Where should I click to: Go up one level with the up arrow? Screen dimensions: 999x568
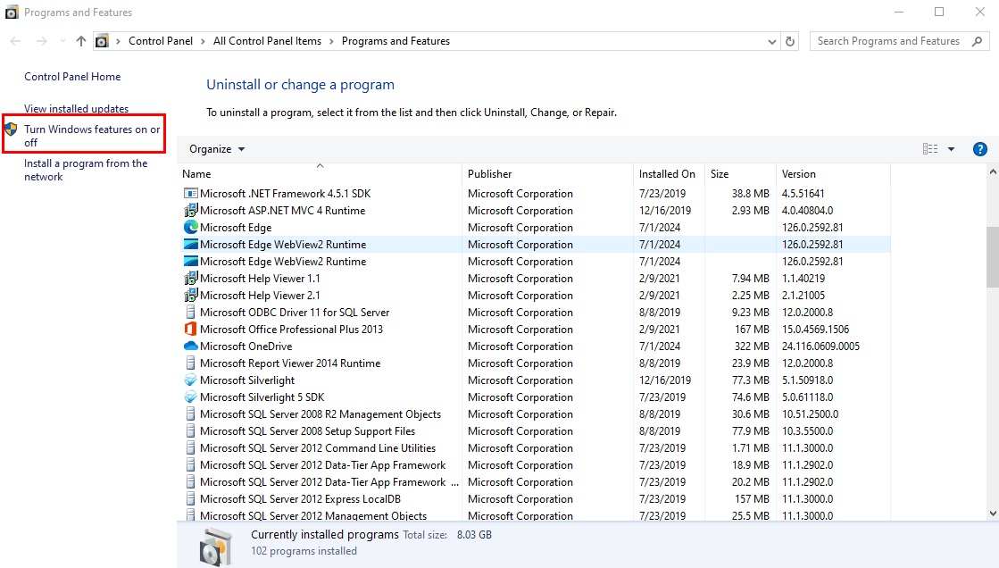(81, 41)
